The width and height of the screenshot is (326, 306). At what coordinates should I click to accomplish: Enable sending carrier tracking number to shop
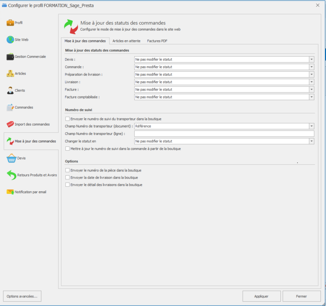pyautogui.click(x=67, y=119)
